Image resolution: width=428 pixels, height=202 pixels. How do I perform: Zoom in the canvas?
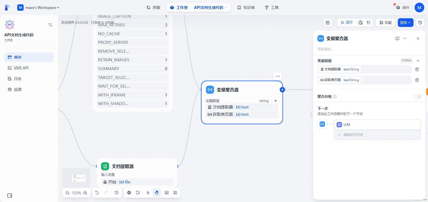[85, 193]
